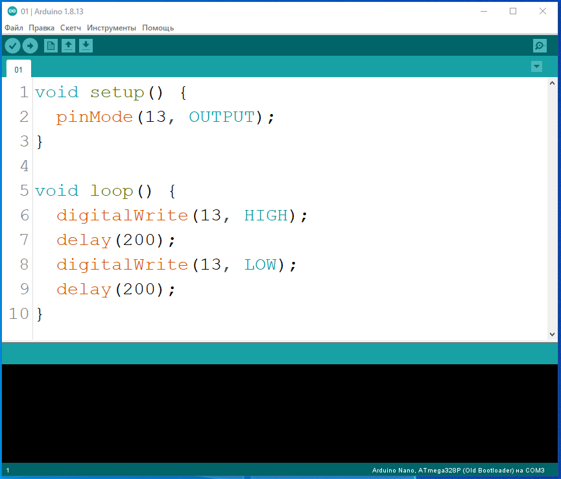Open the Файл menu

(14, 28)
